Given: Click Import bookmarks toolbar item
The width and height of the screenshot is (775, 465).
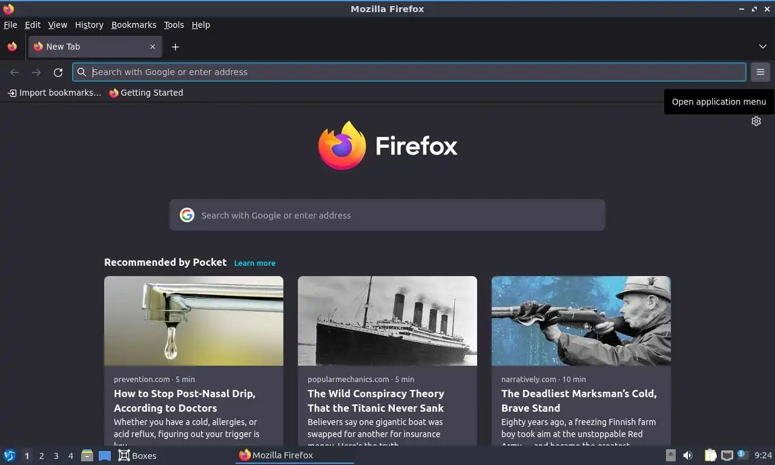Looking at the screenshot, I should point(54,93).
